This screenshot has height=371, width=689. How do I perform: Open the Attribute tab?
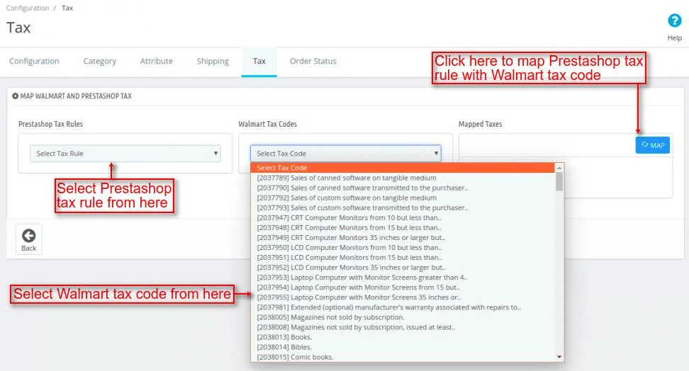(157, 61)
